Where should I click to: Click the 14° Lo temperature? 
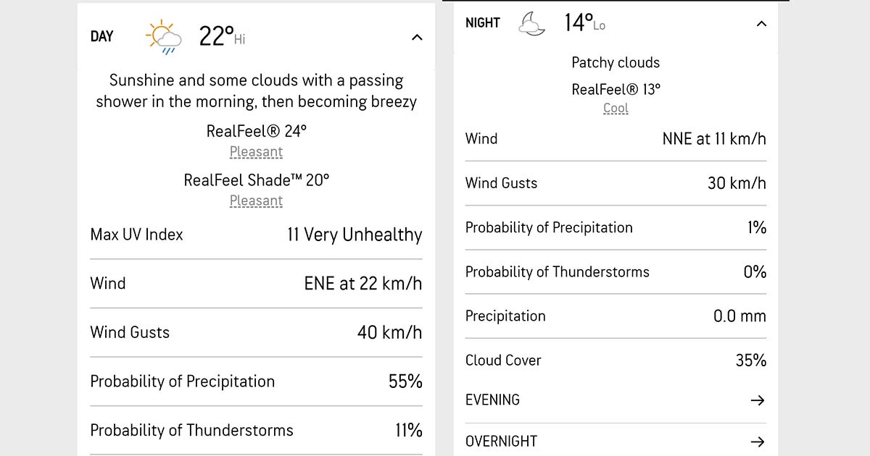point(584,23)
